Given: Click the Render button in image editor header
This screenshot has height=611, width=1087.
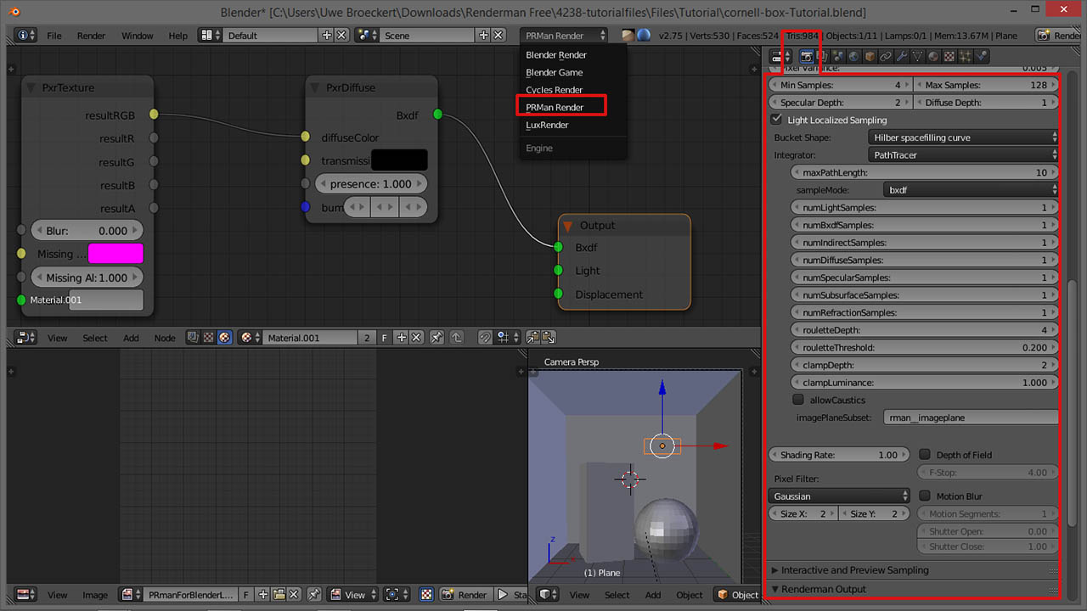Looking at the screenshot, I should 465,595.
